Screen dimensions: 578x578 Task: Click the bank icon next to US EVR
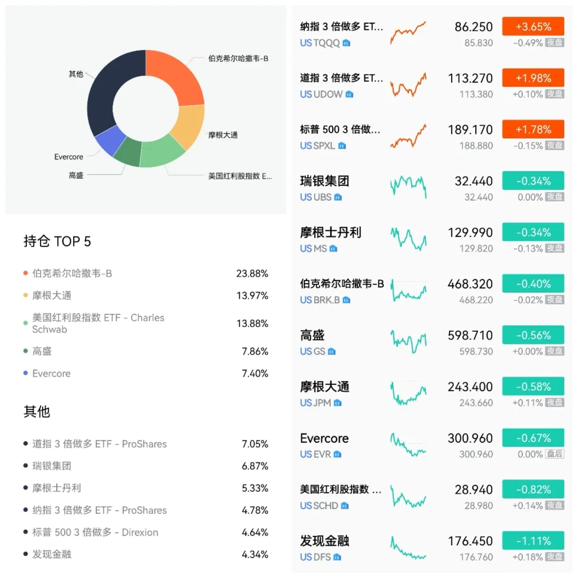pyautogui.click(x=337, y=454)
